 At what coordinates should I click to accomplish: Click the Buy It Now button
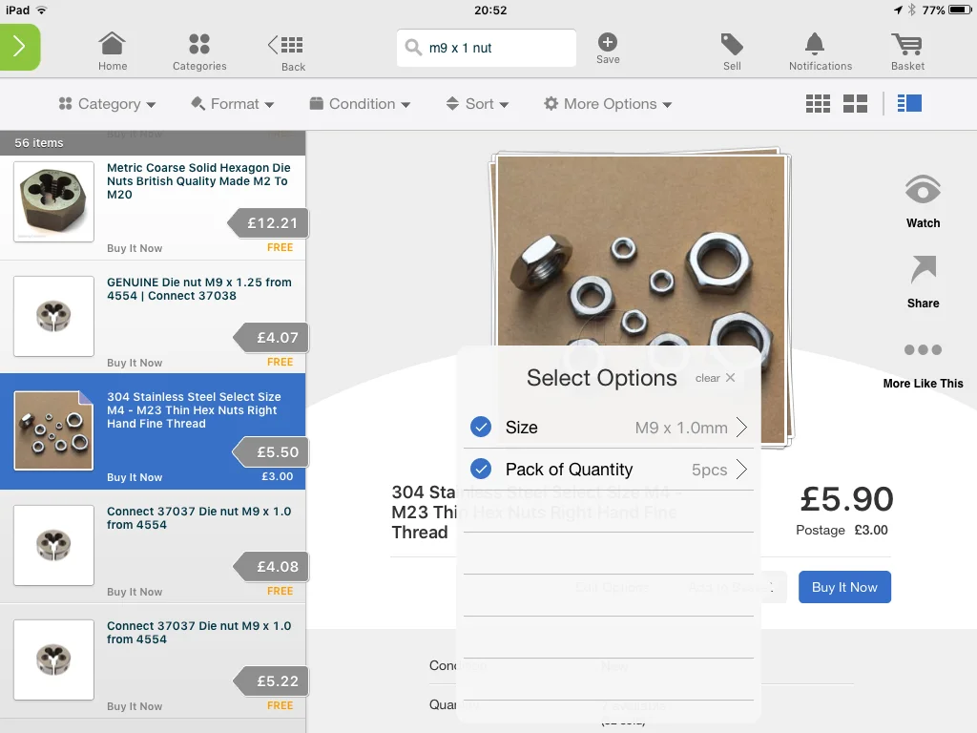(844, 587)
